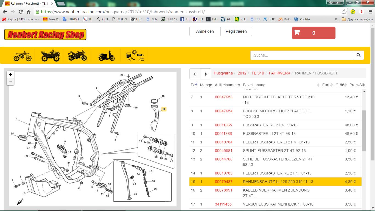Screen dimensions: 375x211
Task: Open article number 00019784
Action: pyautogui.click(x=223, y=142)
